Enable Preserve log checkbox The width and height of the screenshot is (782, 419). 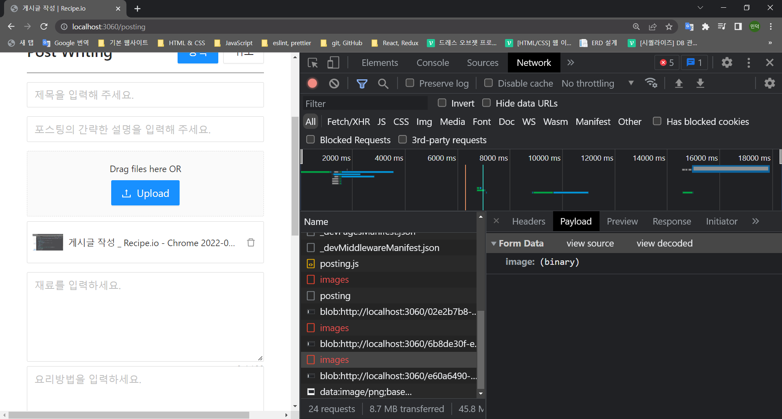(x=410, y=83)
